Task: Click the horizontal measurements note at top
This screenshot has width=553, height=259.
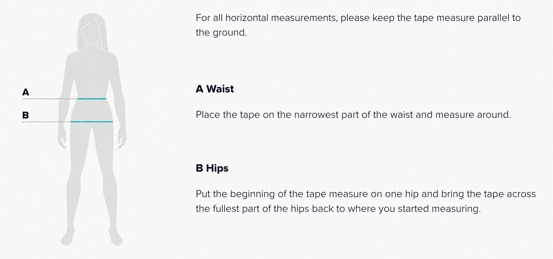Action: coord(358,25)
